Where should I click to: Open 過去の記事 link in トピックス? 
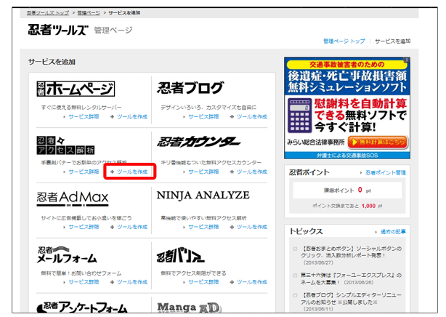393,231
